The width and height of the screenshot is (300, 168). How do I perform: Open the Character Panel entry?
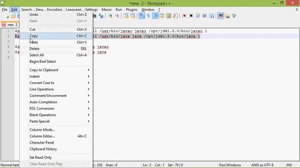coord(56,142)
